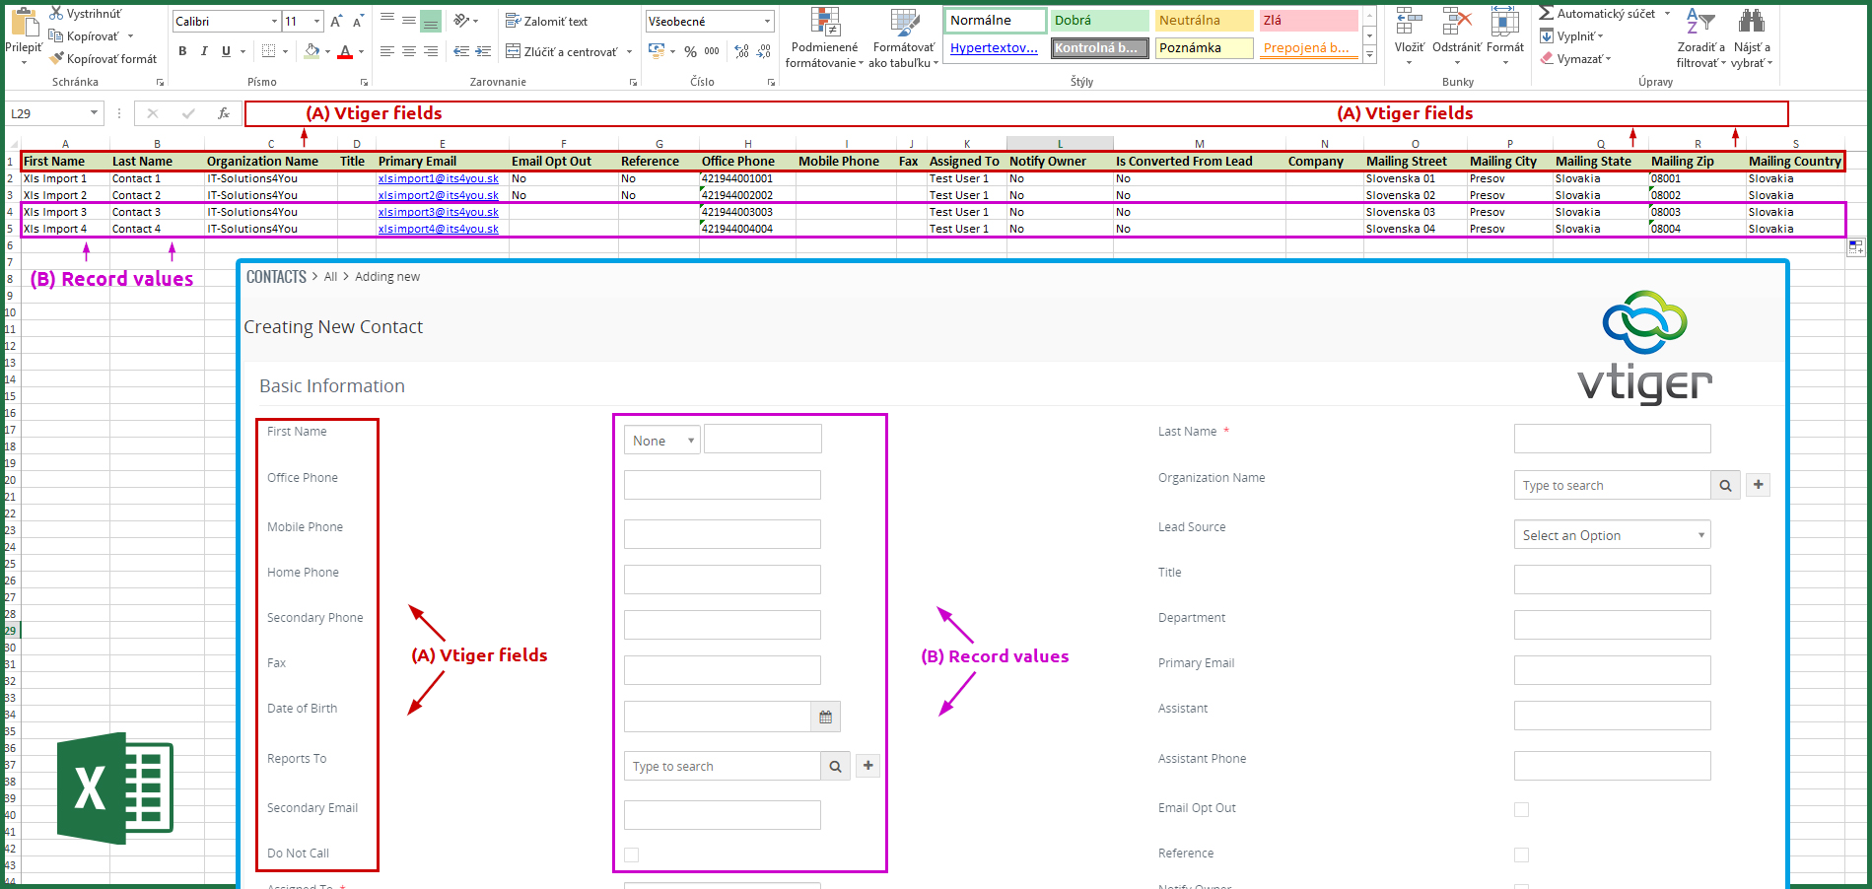Toggle italic formatting in ribbon
1872x889 pixels.
coord(204,51)
